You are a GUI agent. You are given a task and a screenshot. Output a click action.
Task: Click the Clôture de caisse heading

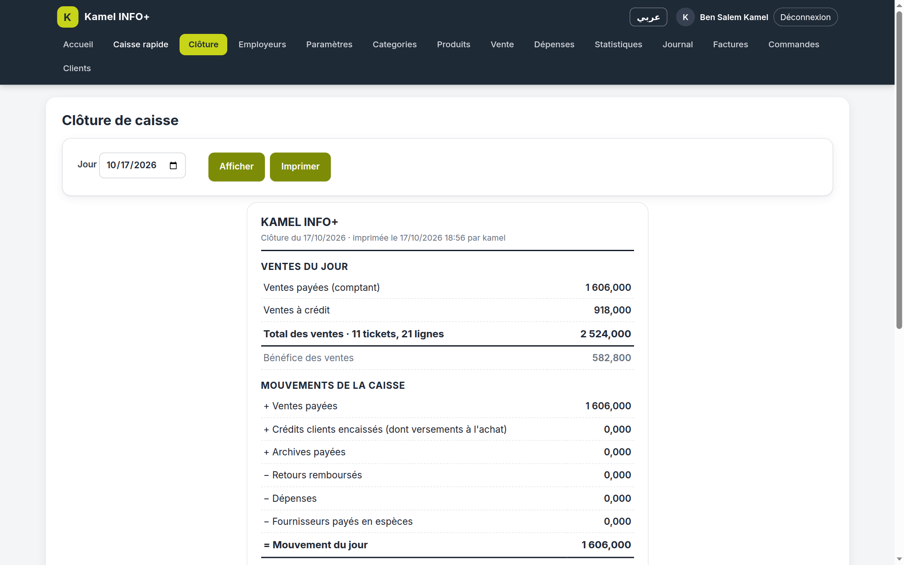click(x=120, y=121)
